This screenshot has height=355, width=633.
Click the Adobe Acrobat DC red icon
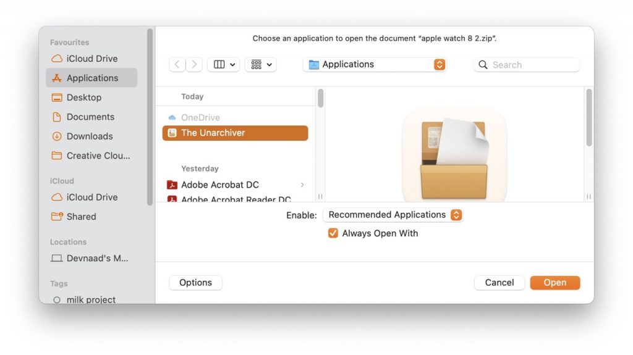click(172, 185)
